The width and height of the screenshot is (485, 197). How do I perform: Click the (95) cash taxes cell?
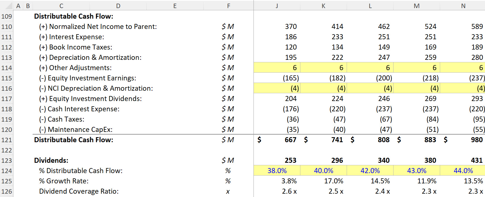pyautogui.click(x=463, y=119)
